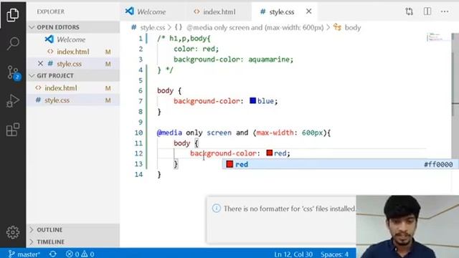
Task: Open the Manage gear settings menu
Action: tap(13, 232)
